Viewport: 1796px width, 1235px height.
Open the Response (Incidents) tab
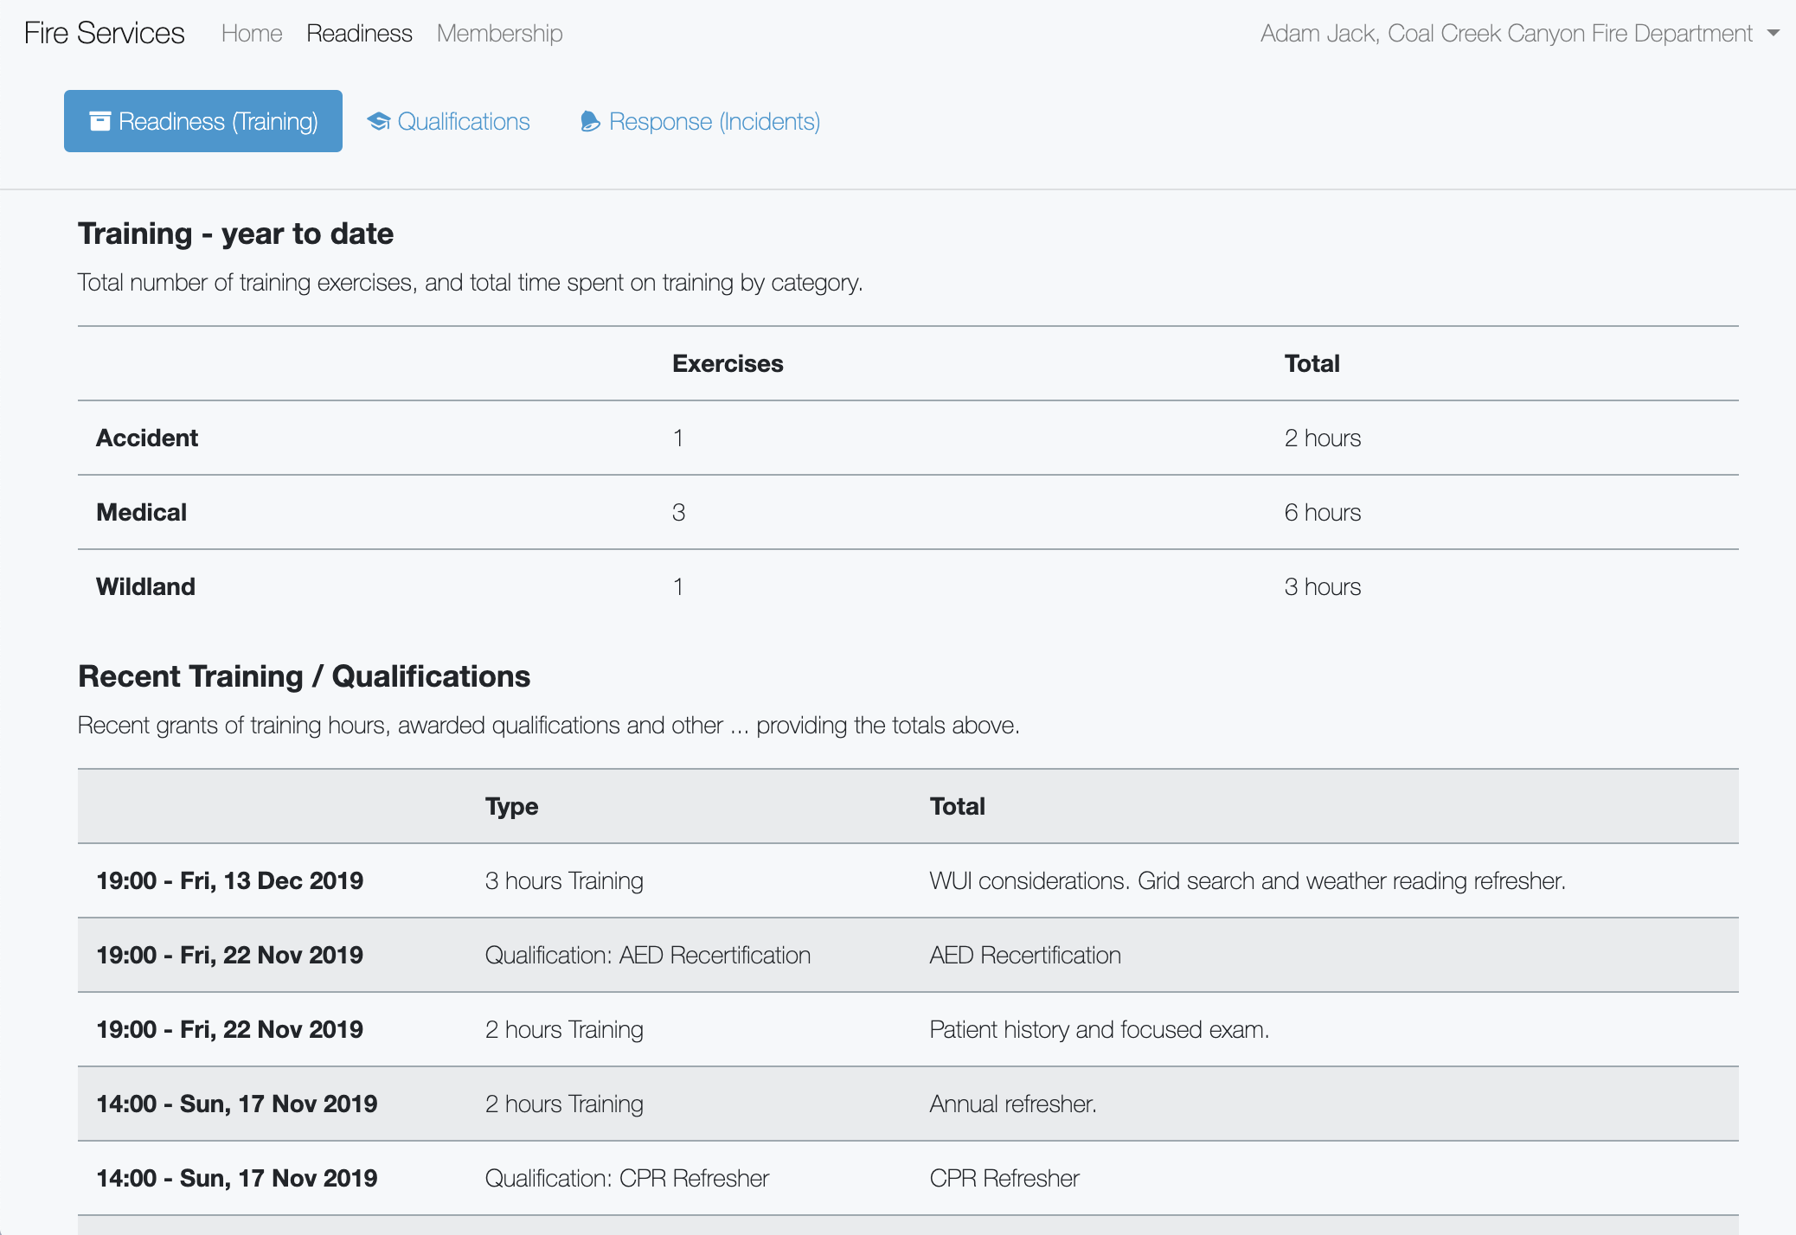tap(714, 122)
